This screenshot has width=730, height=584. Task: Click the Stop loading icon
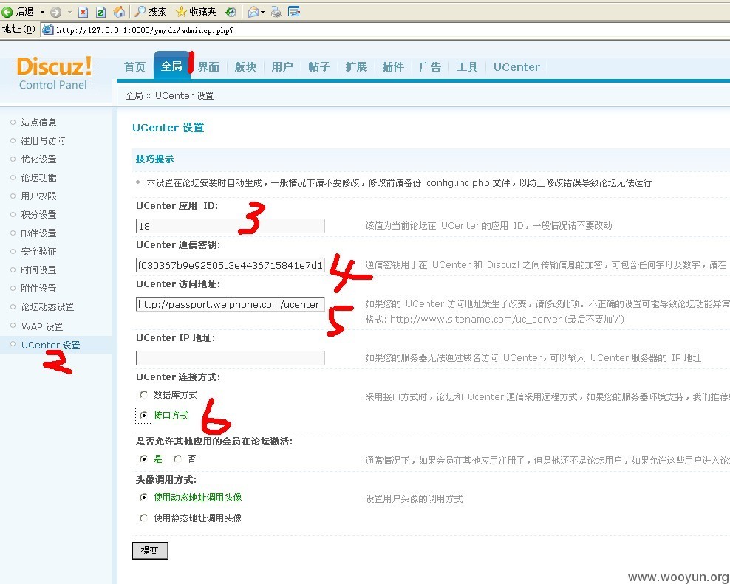coord(83,12)
